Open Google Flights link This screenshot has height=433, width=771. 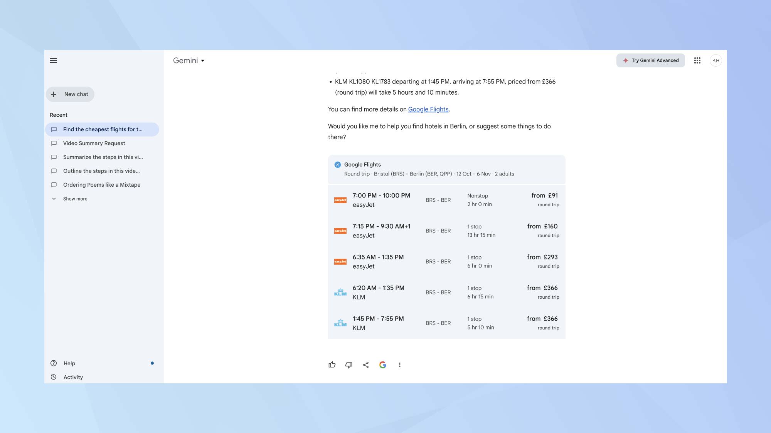coord(428,109)
